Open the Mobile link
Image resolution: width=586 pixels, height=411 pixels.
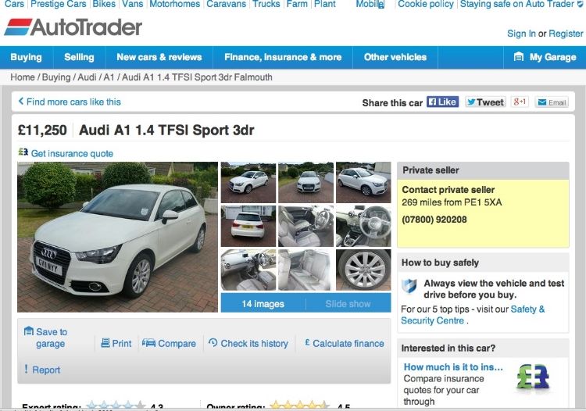coord(370,4)
